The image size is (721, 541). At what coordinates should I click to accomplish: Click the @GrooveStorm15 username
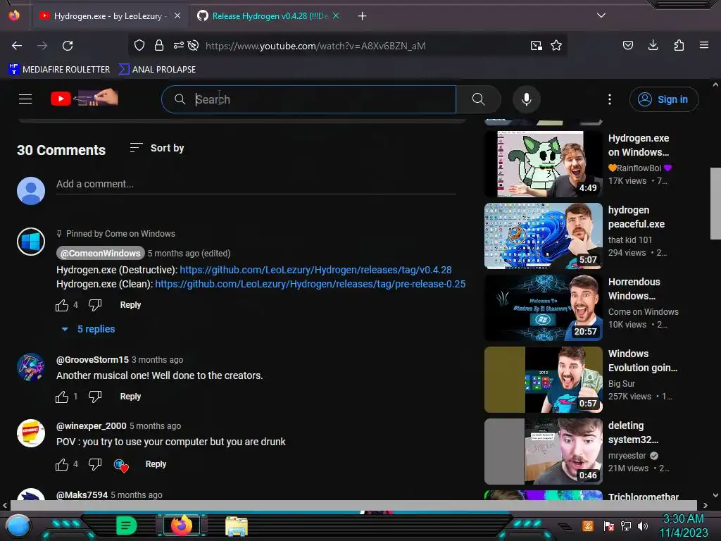tap(92, 360)
